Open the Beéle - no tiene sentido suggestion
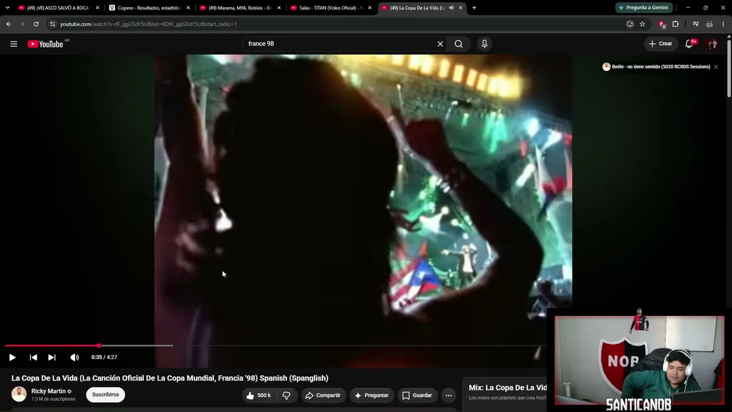Viewport: 732px width, 412px height. (656, 67)
